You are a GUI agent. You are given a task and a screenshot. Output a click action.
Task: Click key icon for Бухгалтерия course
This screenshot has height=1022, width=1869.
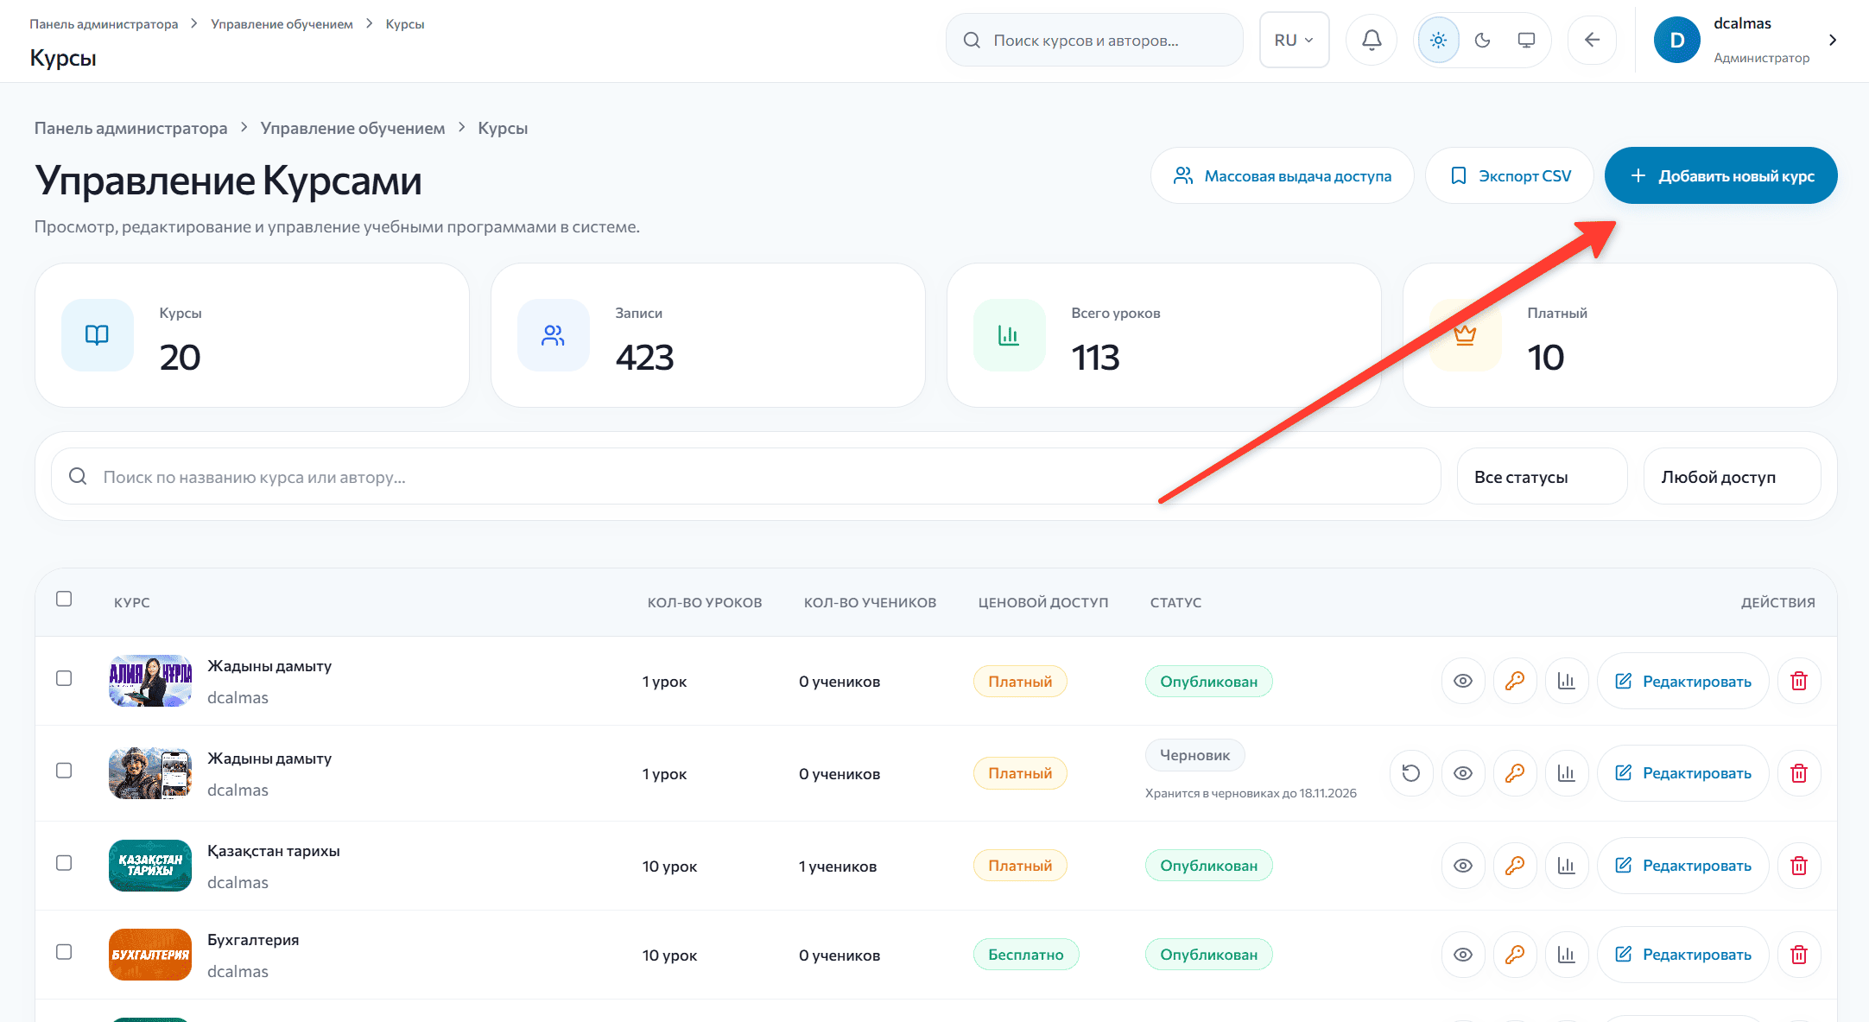pos(1515,955)
